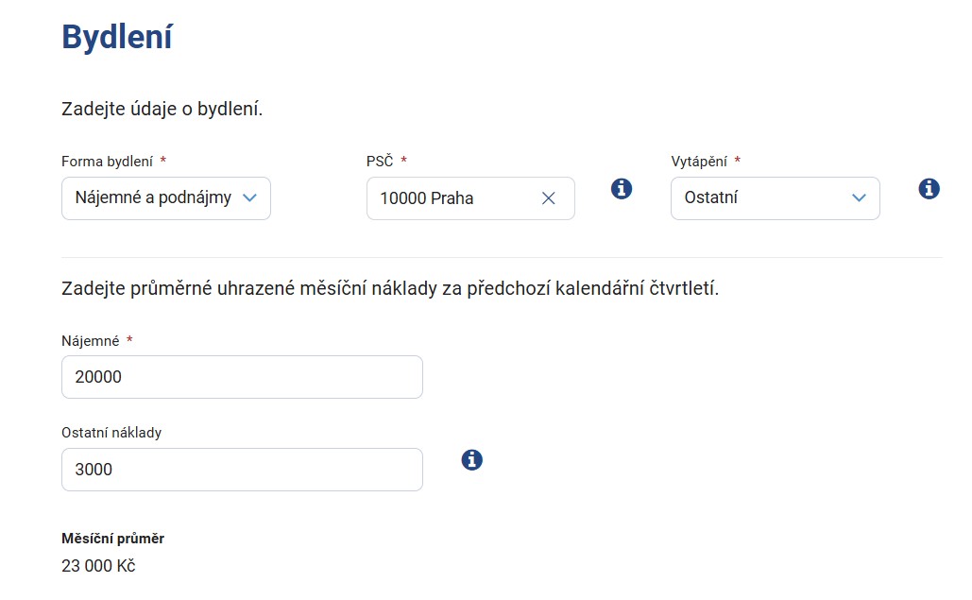The height and width of the screenshot is (600, 972).
Task: Click the Ostatní náklady field label
Action: (111, 433)
